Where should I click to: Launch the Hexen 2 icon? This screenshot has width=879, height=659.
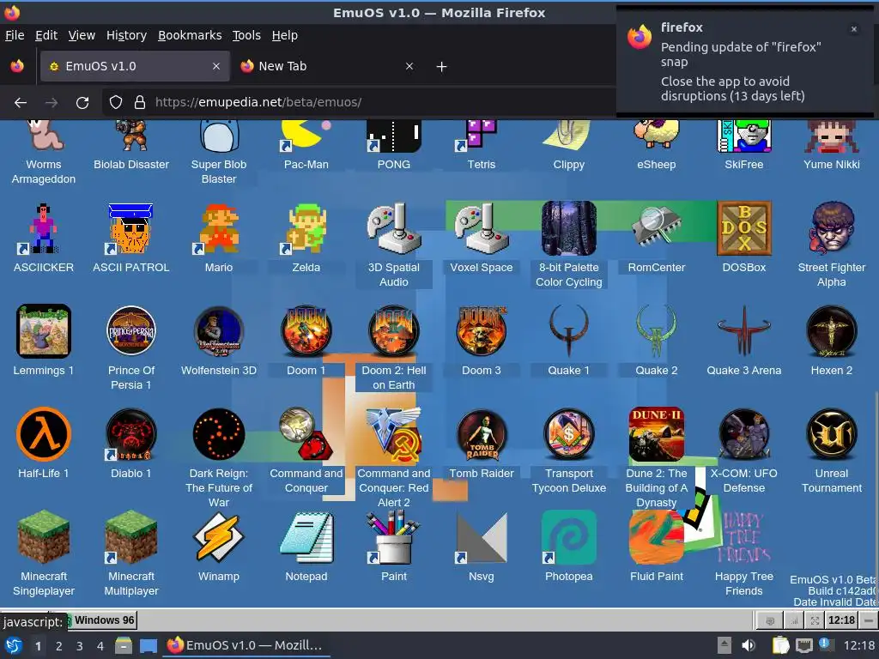point(831,331)
